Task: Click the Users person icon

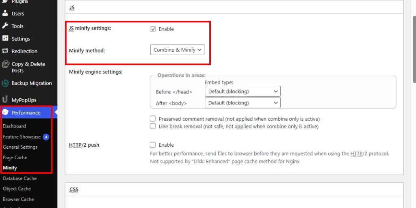Action: [x=5, y=13]
